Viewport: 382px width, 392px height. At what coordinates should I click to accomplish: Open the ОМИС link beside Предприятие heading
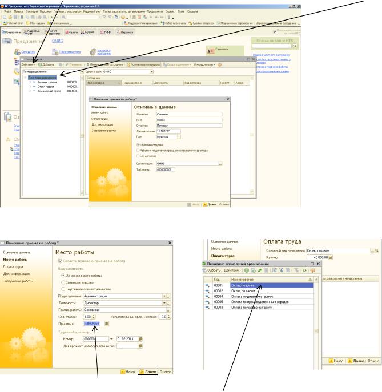(57, 41)
